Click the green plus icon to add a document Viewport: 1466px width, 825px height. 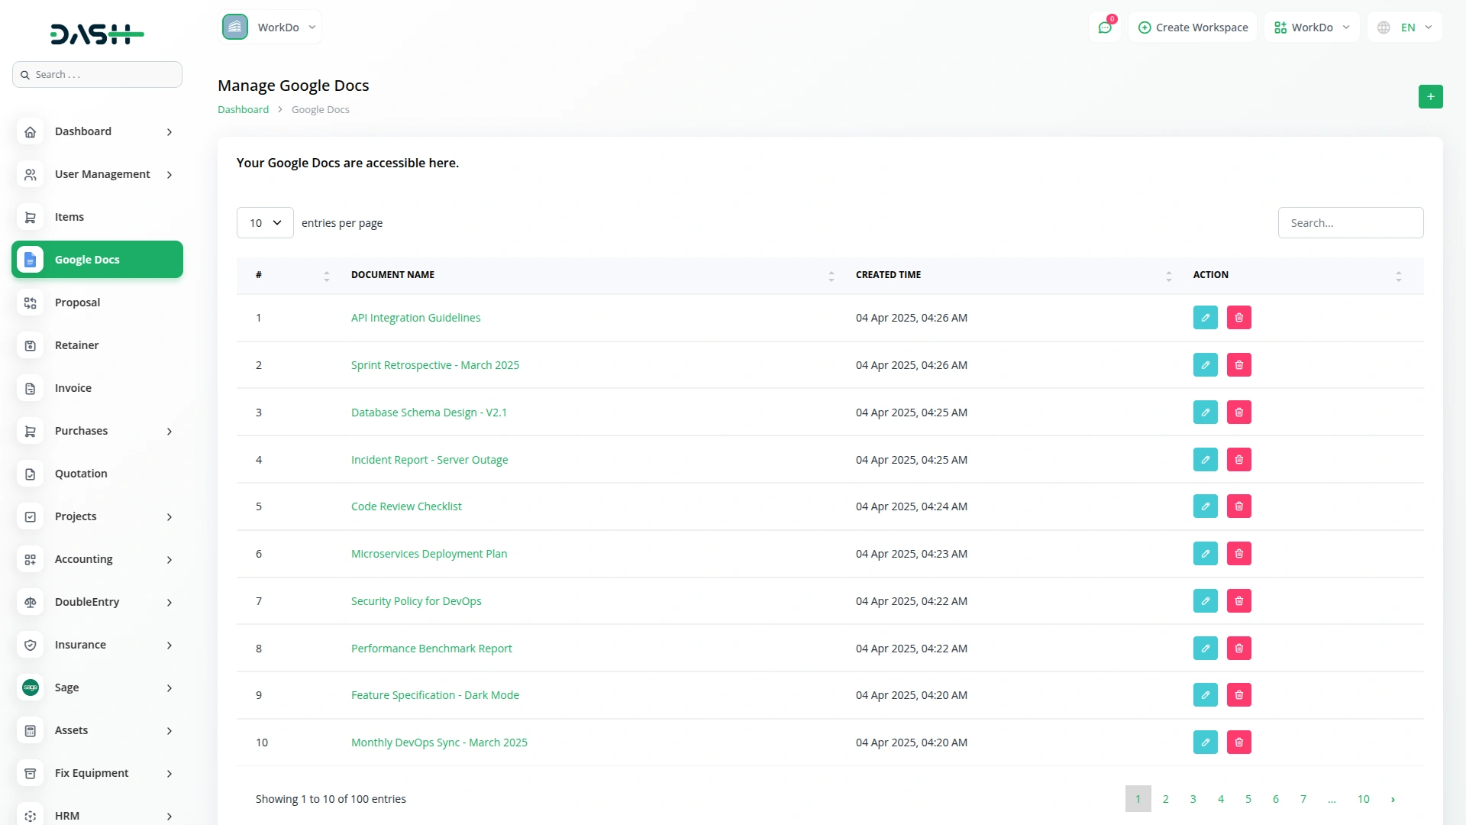[1431, 97]
